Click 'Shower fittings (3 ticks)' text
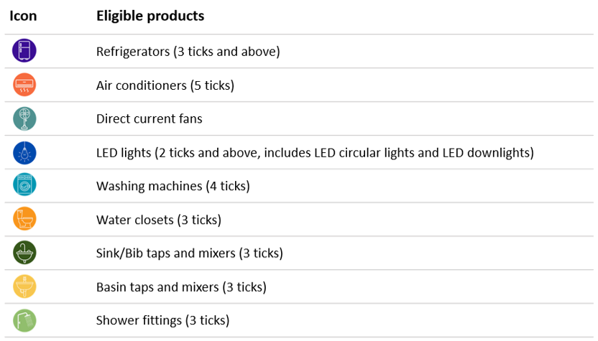The width and height of the screenshot is (598, 341). coord(163,320)
